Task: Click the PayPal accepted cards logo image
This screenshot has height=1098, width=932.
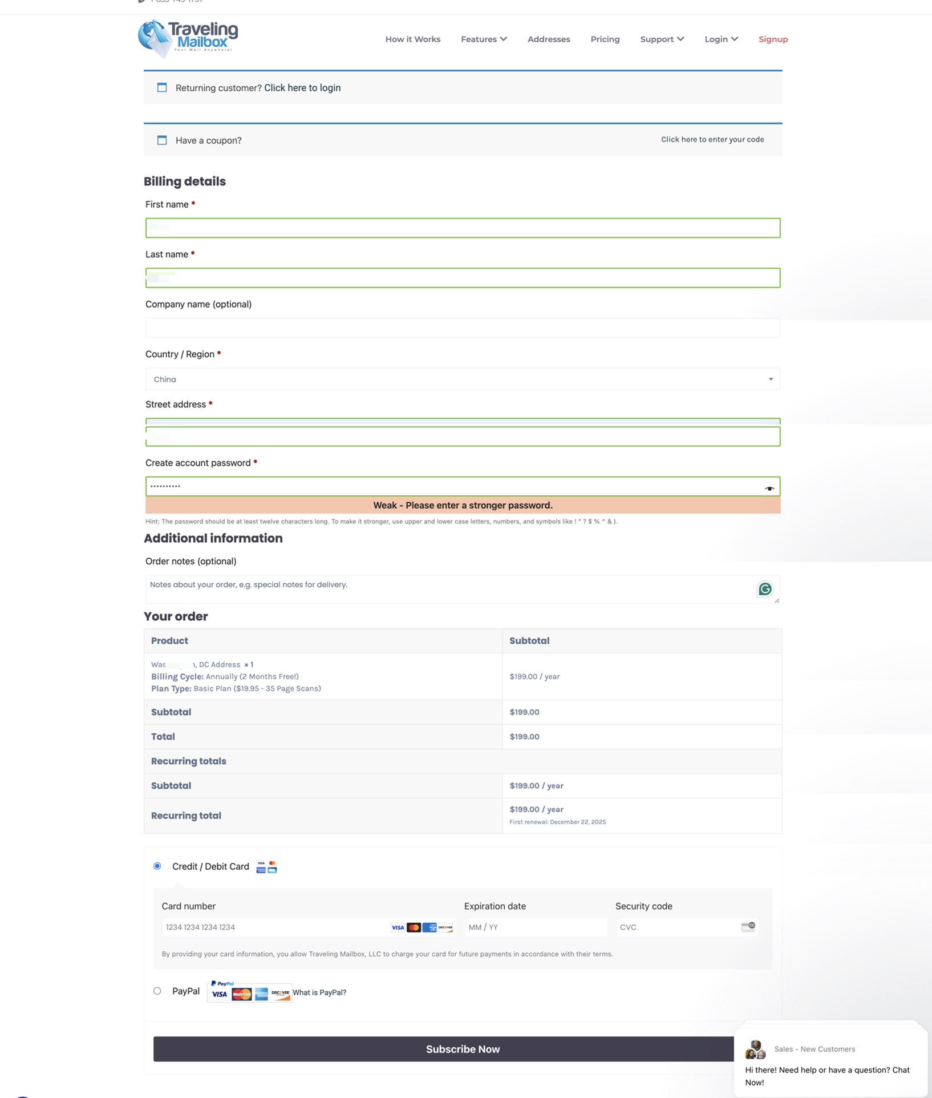Action: [x=250, y=992]
